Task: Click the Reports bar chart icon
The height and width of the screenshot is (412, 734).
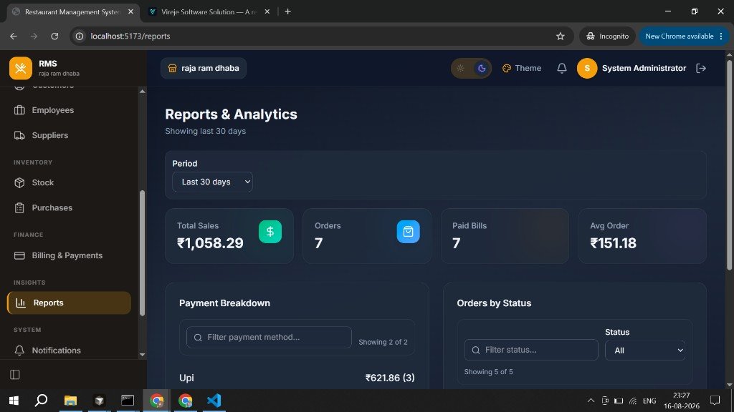Action: click(21, 303)
